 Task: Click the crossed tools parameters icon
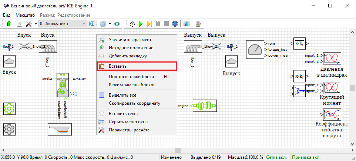28,24
